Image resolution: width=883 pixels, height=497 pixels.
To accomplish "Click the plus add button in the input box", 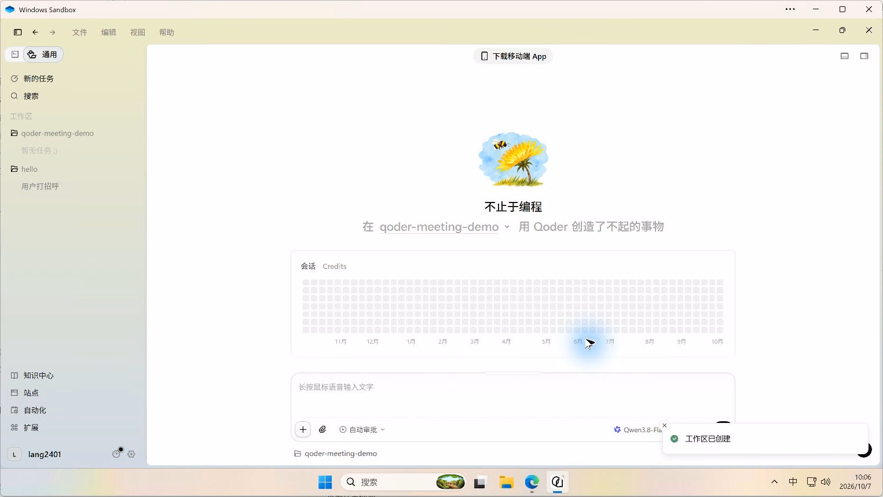I will [303, 429].
